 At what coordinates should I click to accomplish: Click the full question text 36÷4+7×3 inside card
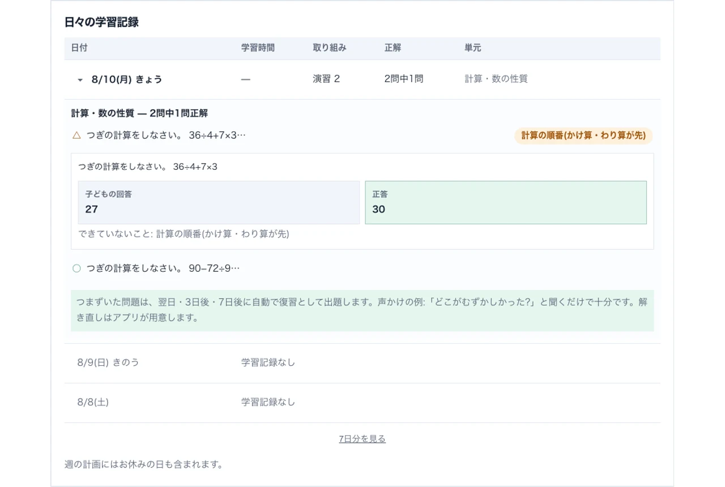click(x=148, y=167)
